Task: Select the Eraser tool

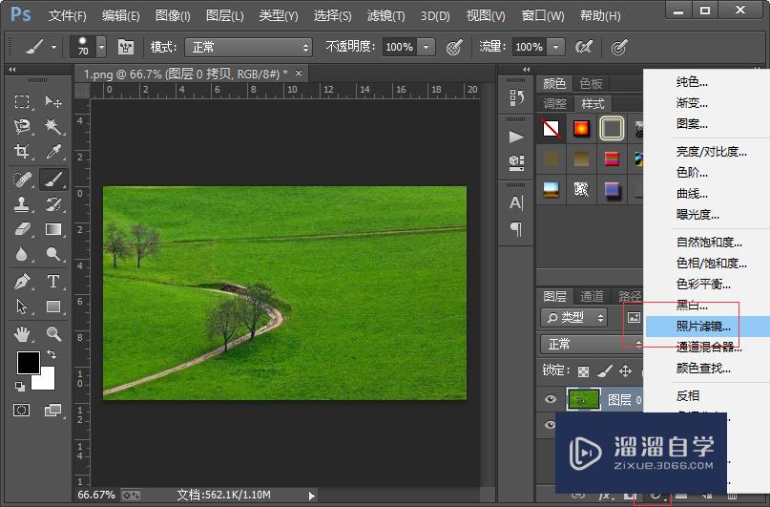Action: [x=23, y=229]
